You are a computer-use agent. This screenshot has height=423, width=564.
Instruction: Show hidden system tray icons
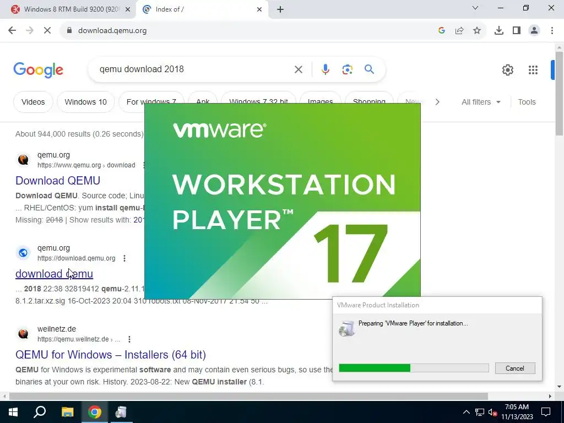pos(466,412)
